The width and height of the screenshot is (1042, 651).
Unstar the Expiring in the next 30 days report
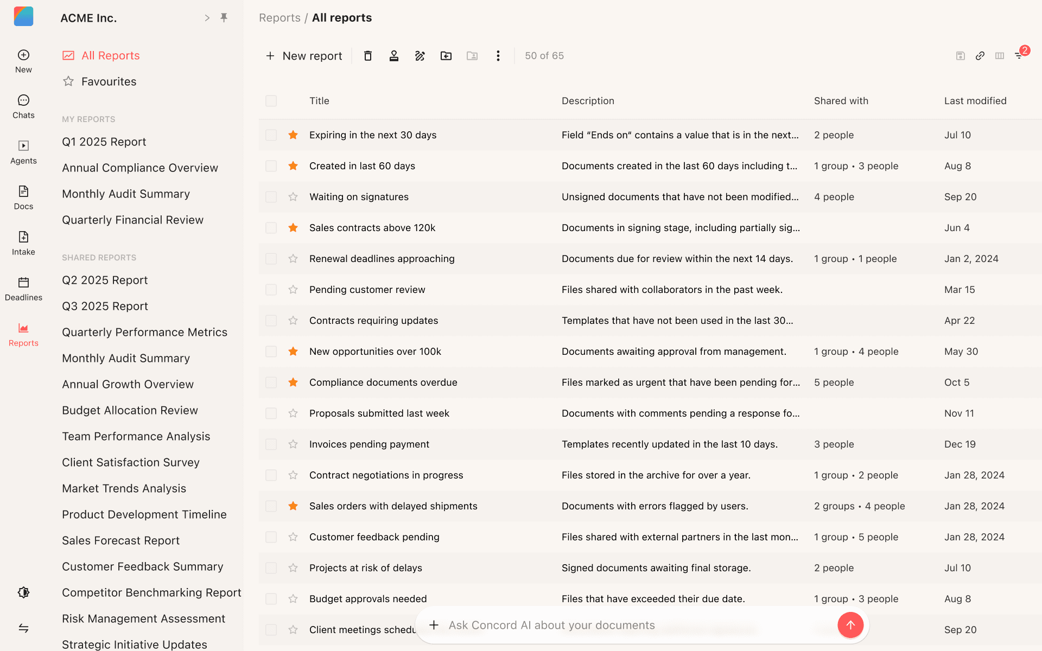pyautogui.click(x=293, y=135)
